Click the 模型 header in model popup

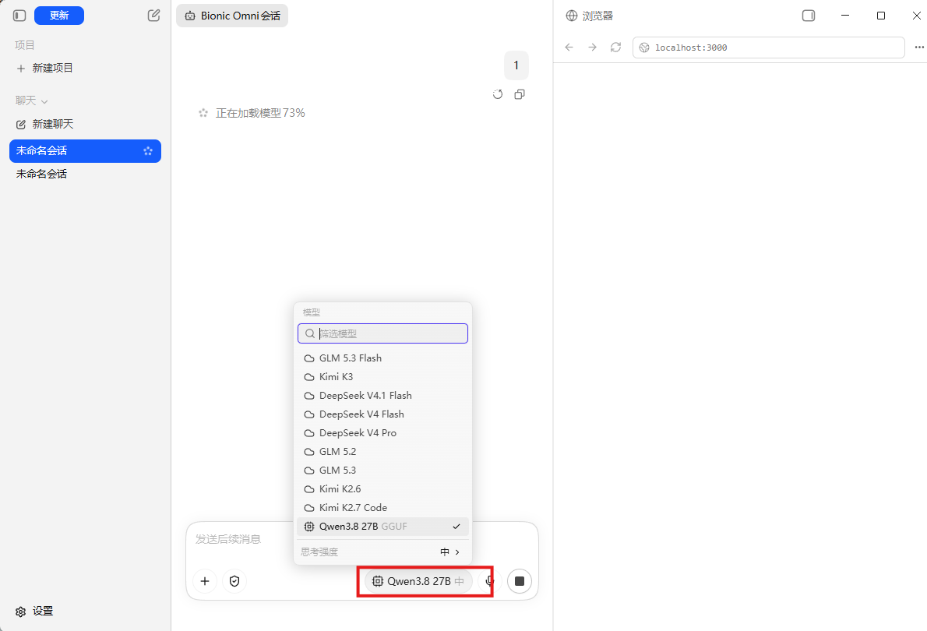[x=312, y=312]
